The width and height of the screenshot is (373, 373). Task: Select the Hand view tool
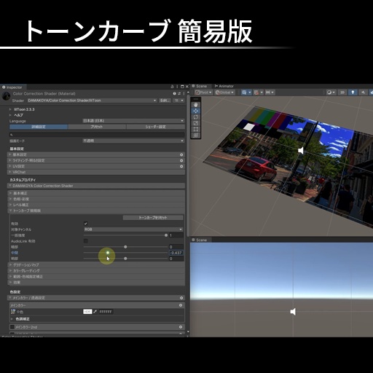point(196,105)
